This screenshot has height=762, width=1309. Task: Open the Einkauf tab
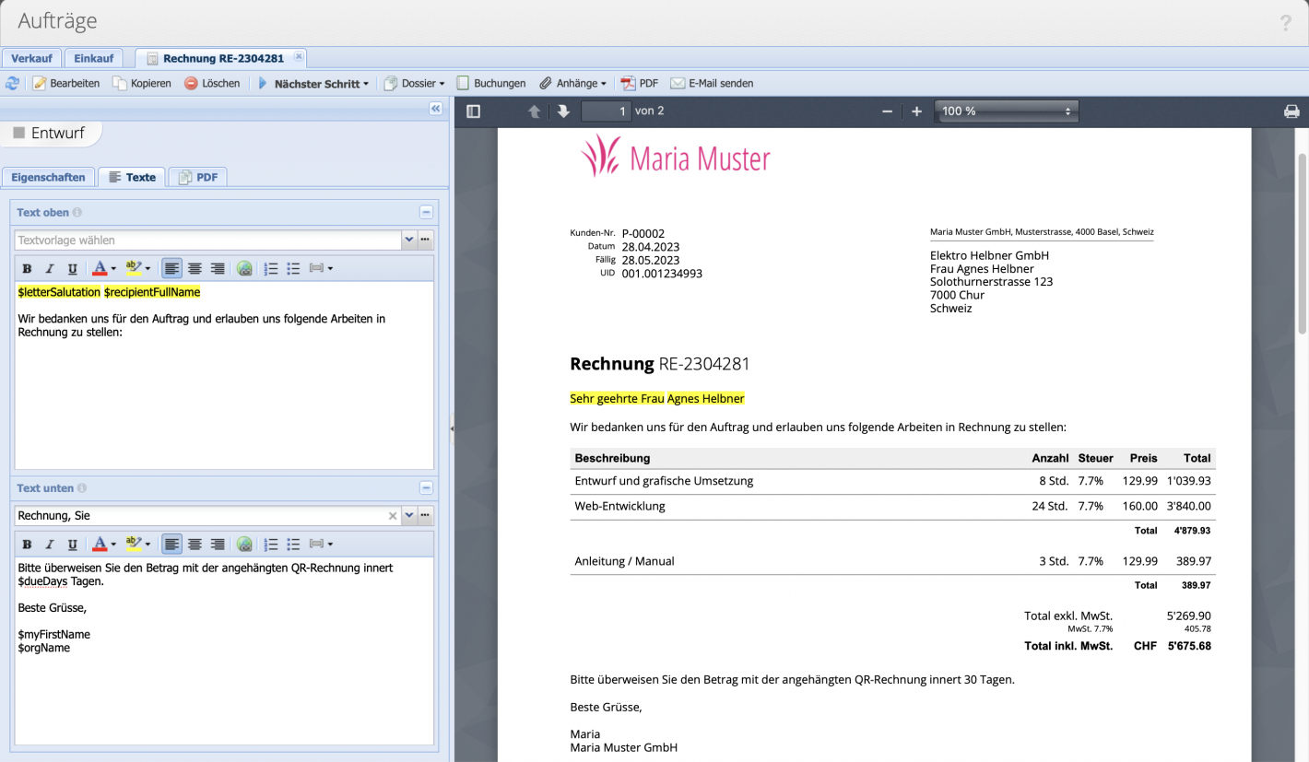pyautogui.click(x=93, y=57)
